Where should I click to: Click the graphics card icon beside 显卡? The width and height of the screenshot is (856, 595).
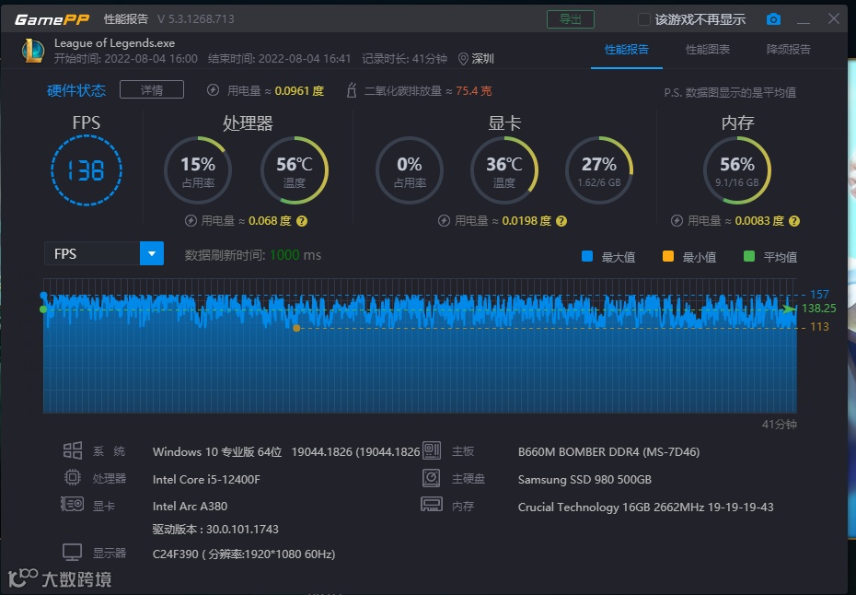pos(72,504)
